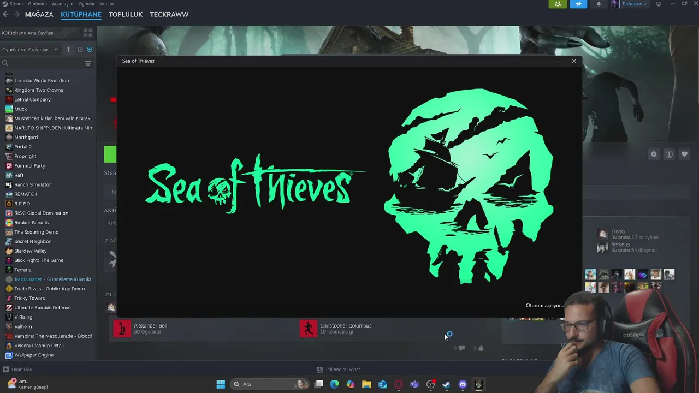Screen dimensions: 699x393
Task: Open the Yardım menu
Action: click(x=106, y=4)
